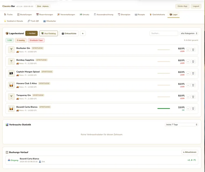Filter by 0 niedrig status chip
This screenshot has width=205, height=172.
pos(21,40)
